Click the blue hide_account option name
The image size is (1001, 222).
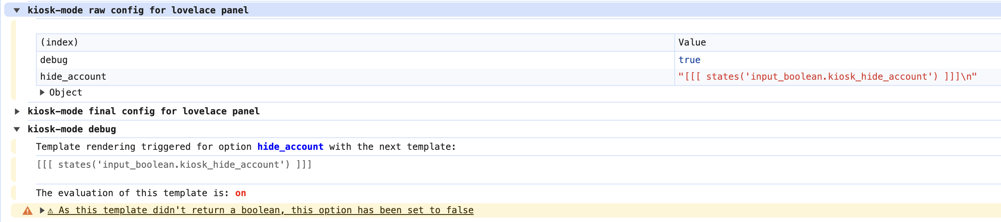tap(290, 147)
